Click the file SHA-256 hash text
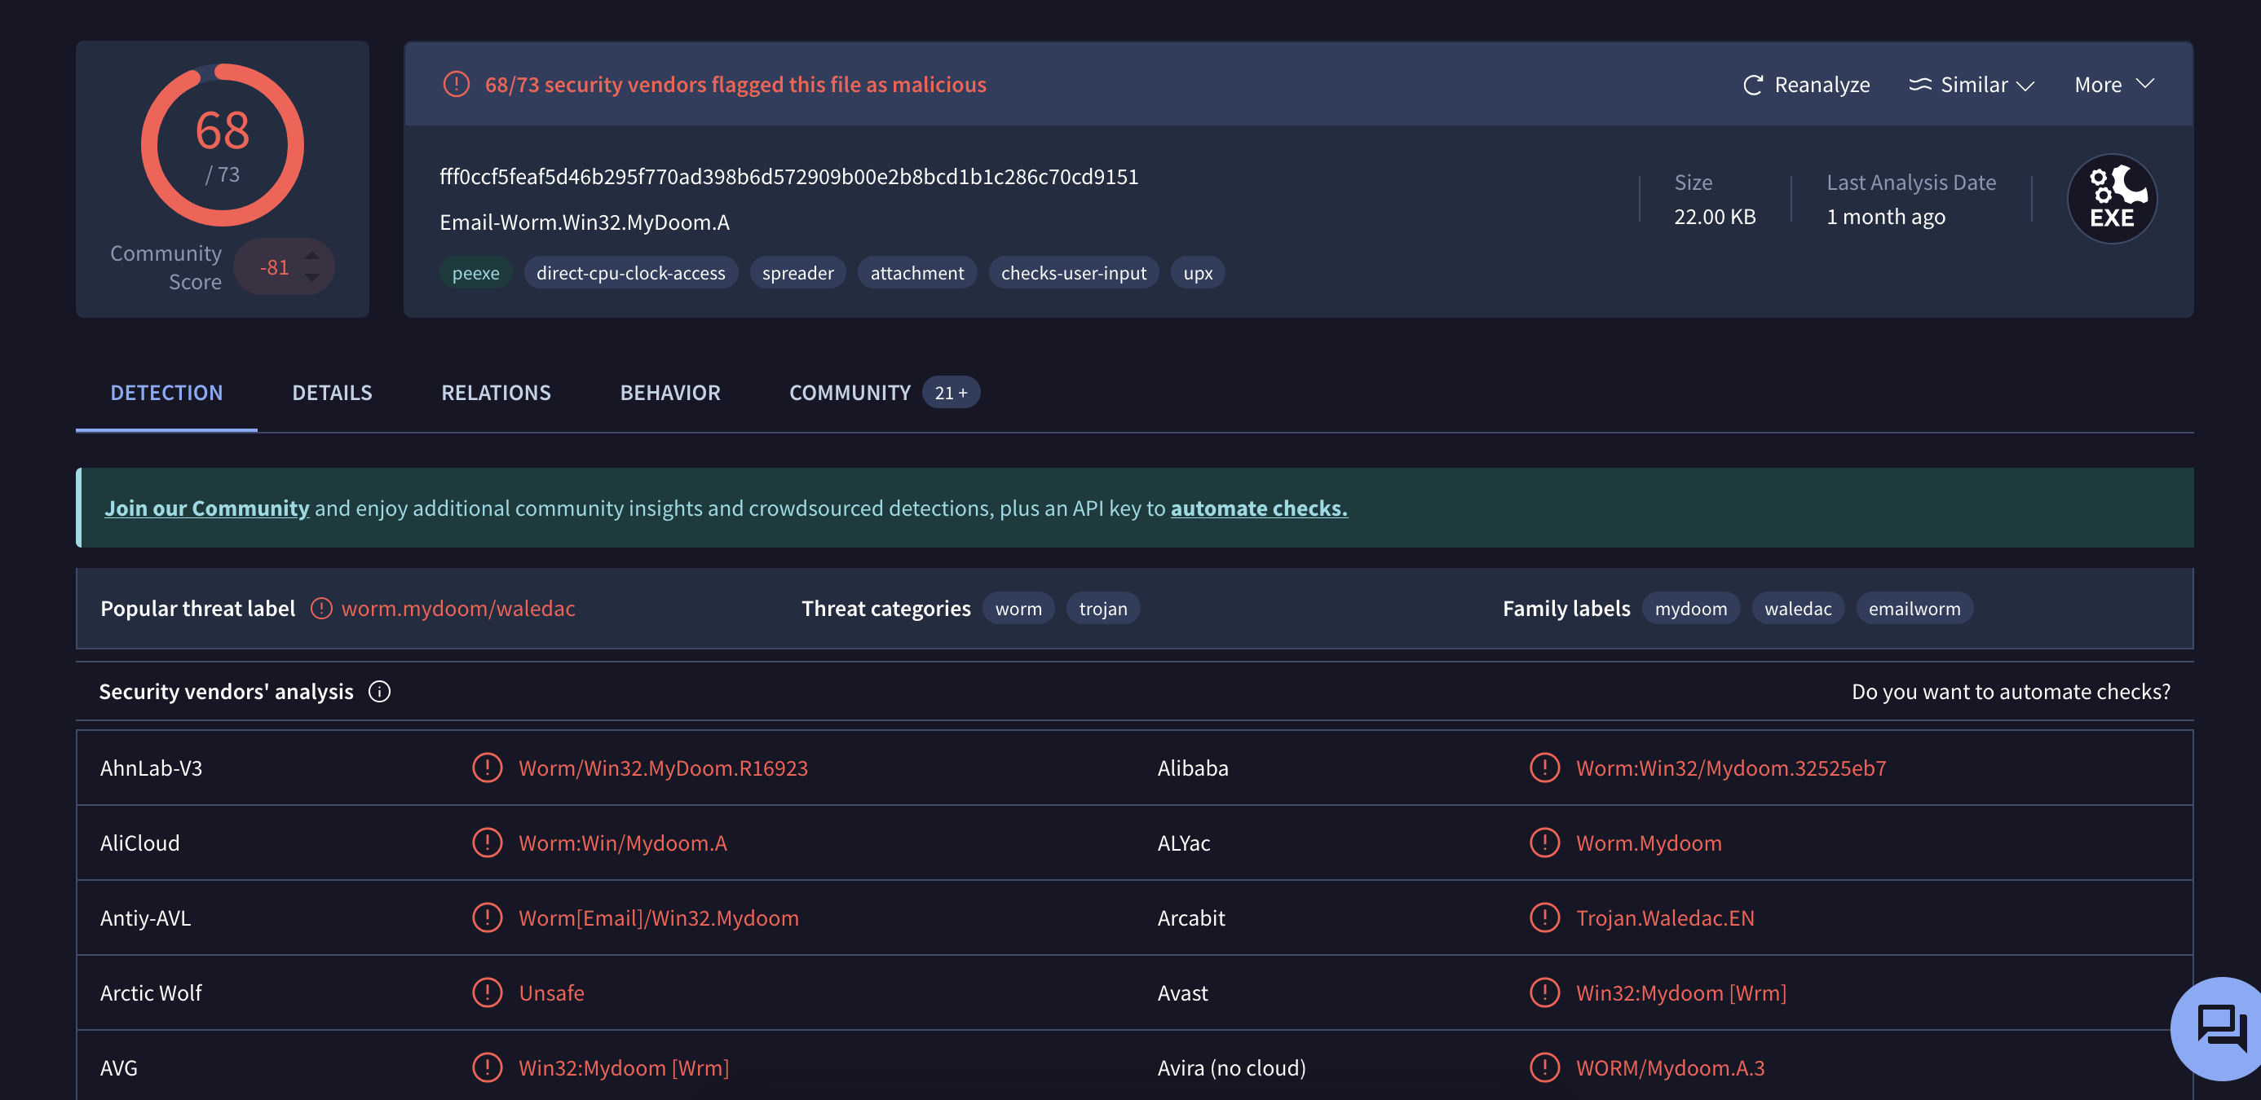The width and height of the screenshot is (2261, 1100). pos(789,176)
